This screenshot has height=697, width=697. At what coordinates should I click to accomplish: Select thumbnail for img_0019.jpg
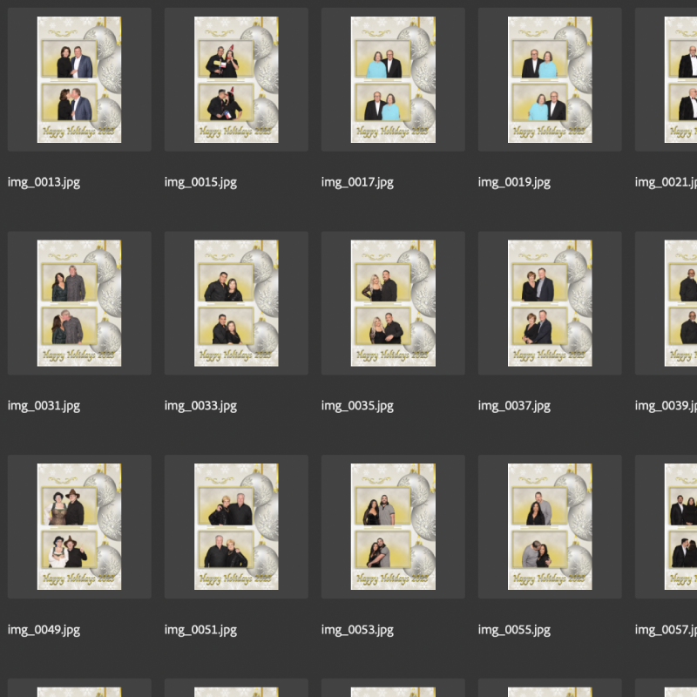point(550,80)
